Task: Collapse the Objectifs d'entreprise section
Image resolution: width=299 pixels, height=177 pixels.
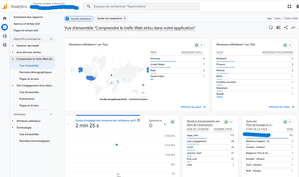Action: point(51,39)
